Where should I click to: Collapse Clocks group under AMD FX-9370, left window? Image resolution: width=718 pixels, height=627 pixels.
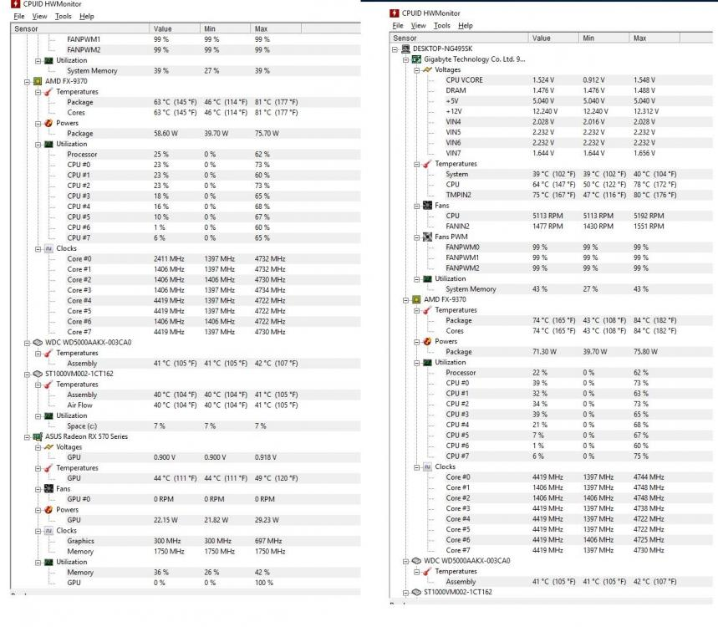(38, 248)
